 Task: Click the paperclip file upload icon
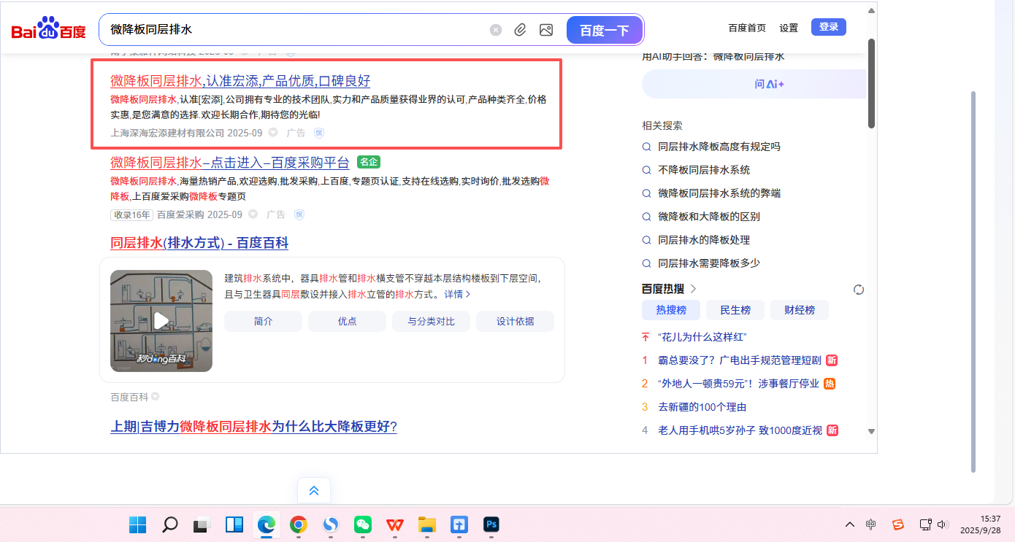tap(520, 30)
